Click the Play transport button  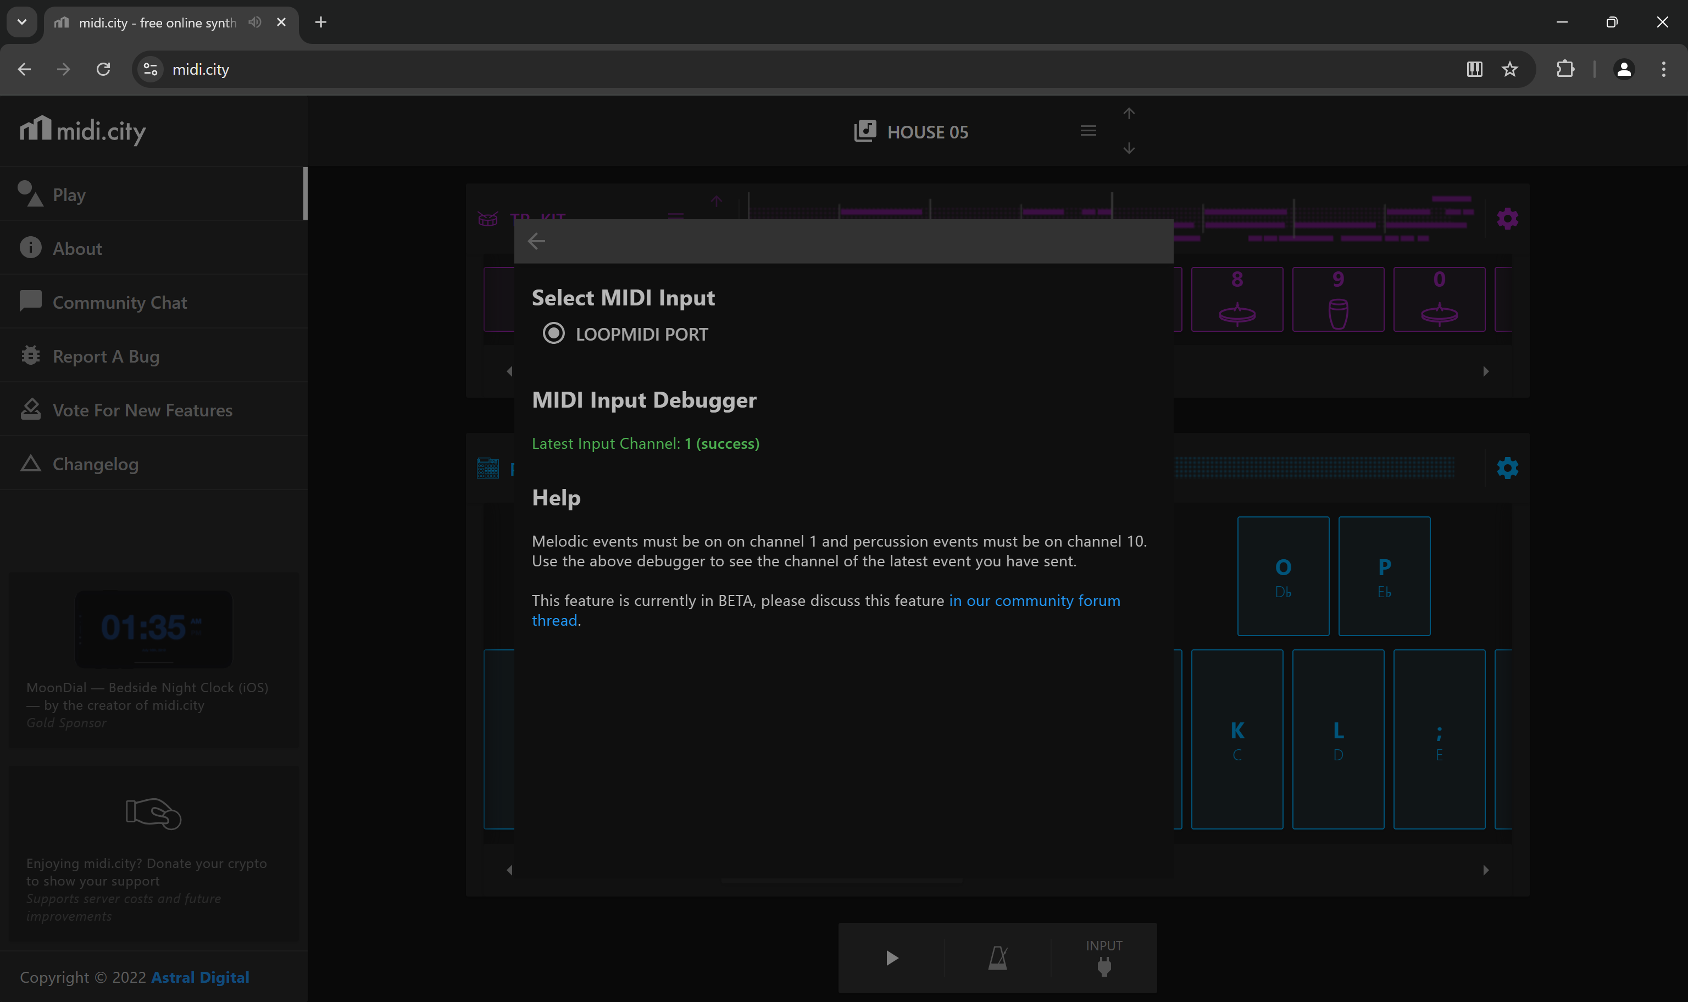[891, 958]
